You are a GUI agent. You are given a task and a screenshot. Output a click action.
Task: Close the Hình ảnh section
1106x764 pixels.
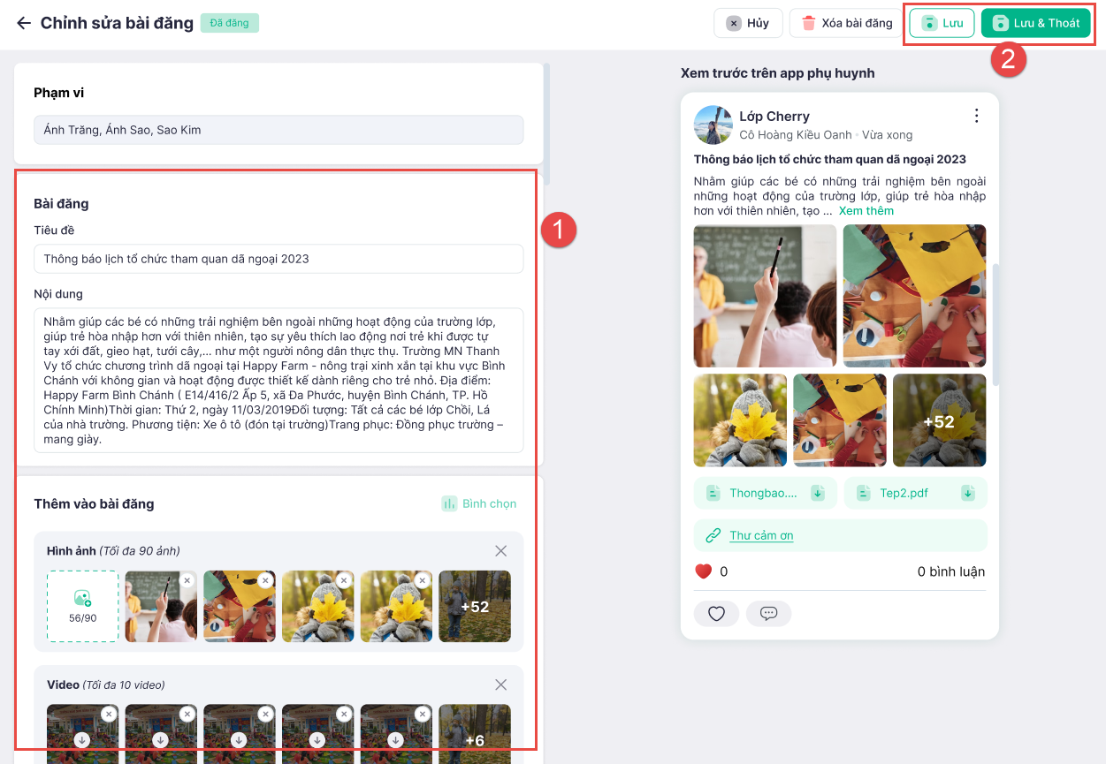pos(501,551)
